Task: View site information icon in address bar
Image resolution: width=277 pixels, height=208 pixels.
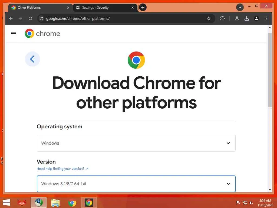Action: (41, 18)
